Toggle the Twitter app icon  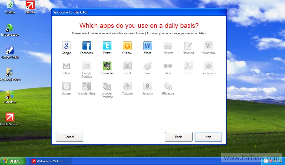(x=107, y=46)
